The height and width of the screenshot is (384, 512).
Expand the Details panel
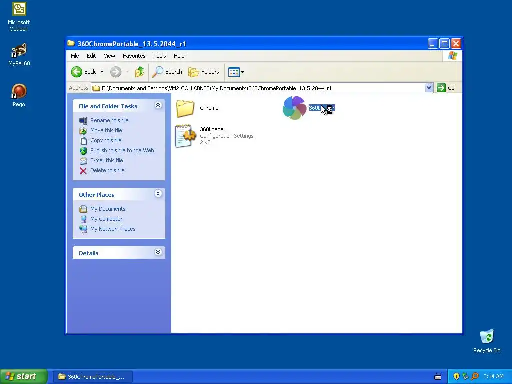(158, 252)
